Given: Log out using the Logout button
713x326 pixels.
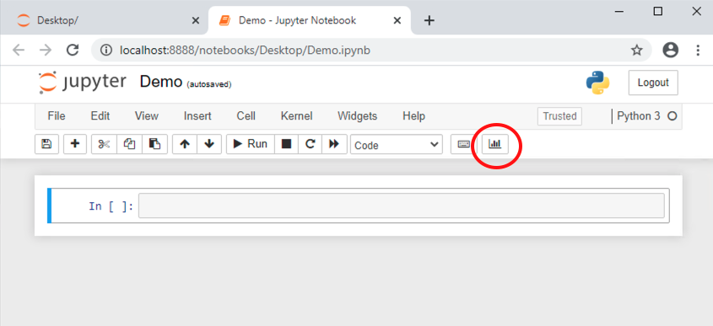Looking at the screenshot, I should pyautogui.click(x=653, y=83).
